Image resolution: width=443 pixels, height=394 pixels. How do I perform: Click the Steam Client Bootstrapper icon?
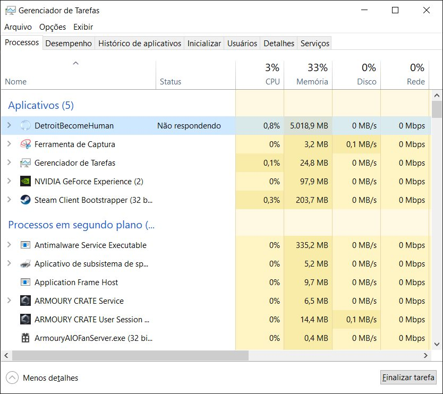[x=25, y=200]
